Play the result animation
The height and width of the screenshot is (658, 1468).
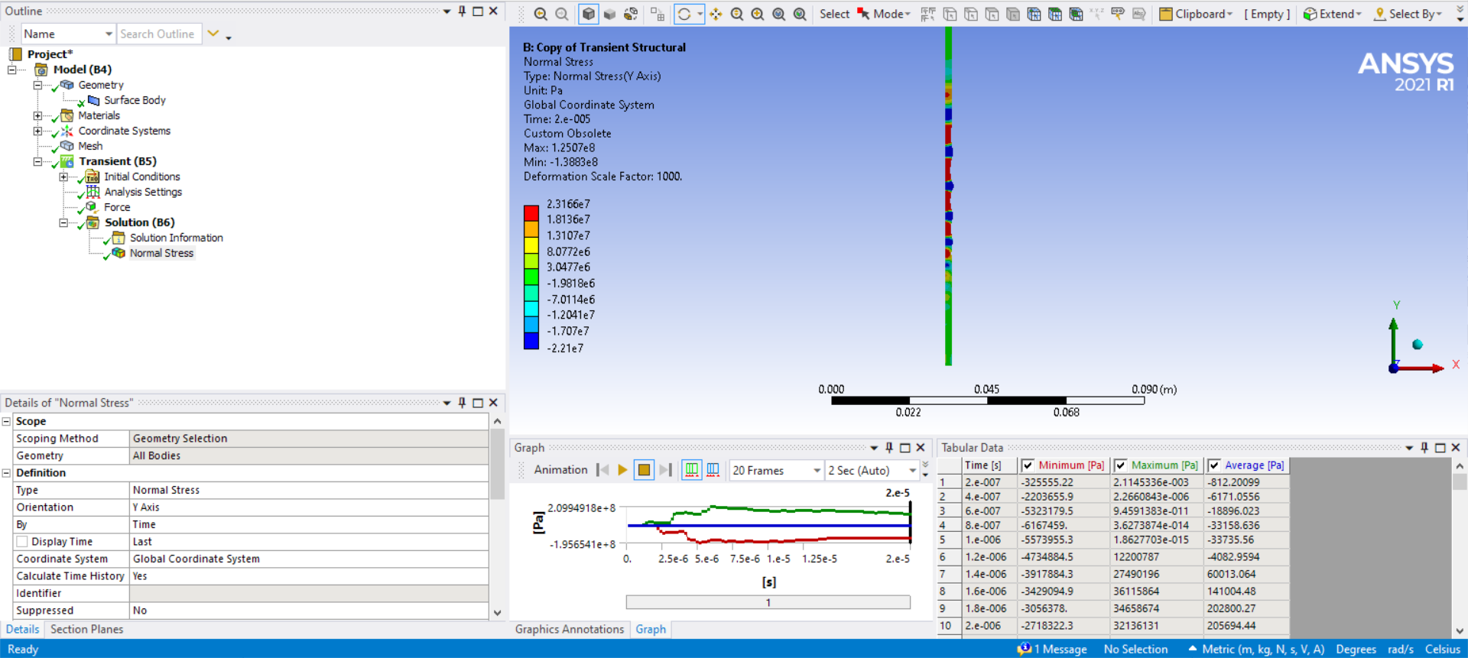[x=622, y=470]
